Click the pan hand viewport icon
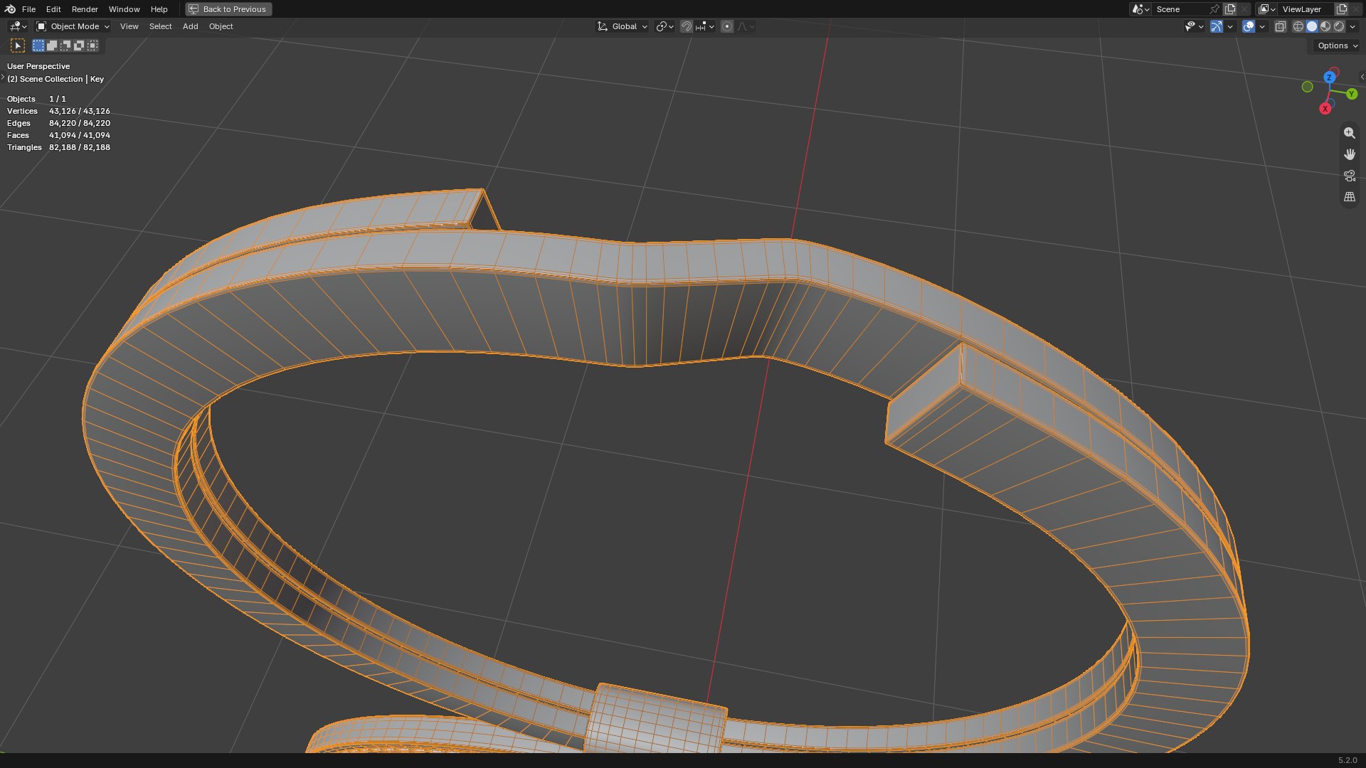 point(1349,154)
